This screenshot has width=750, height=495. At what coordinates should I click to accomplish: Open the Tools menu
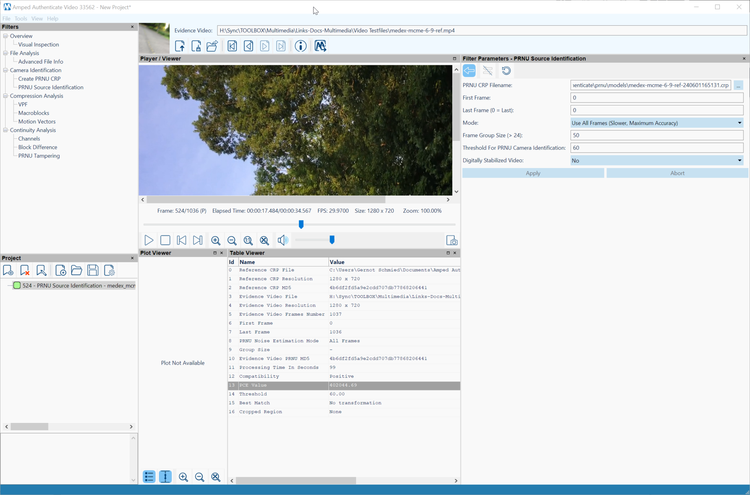coord(21,18)
